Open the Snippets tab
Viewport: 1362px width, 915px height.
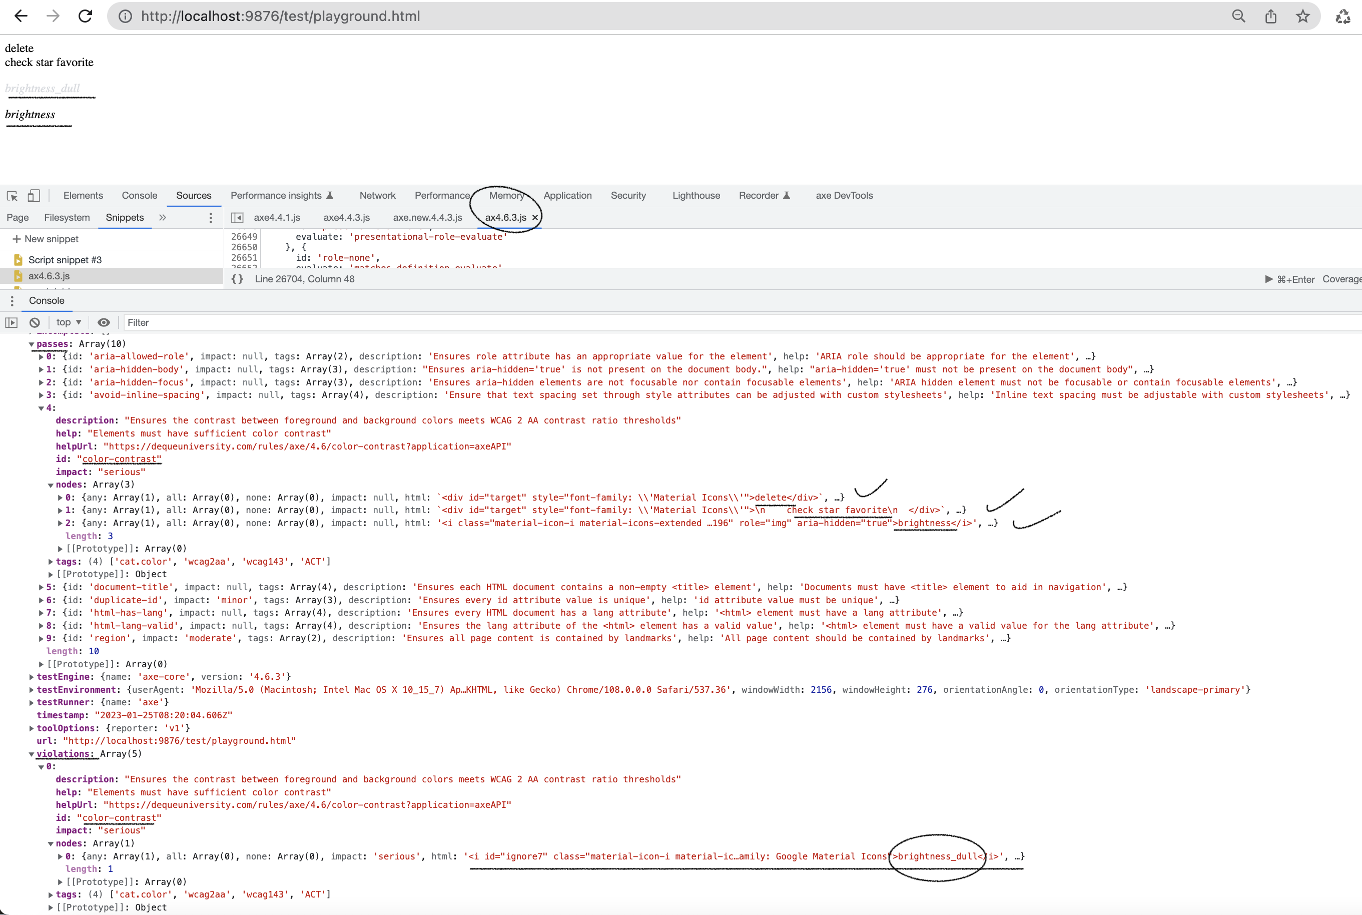(124, 218)
